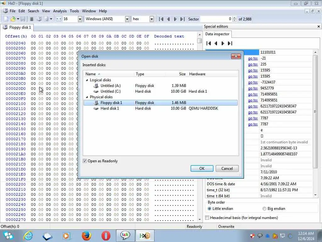Go to last sector in the toolbar
Viewport: 322px width, 242px height.
click(182, 19)
